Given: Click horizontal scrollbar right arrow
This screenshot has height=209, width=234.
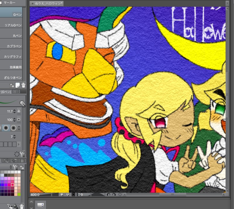Looking at the screenshot, I should coord(223,194).
